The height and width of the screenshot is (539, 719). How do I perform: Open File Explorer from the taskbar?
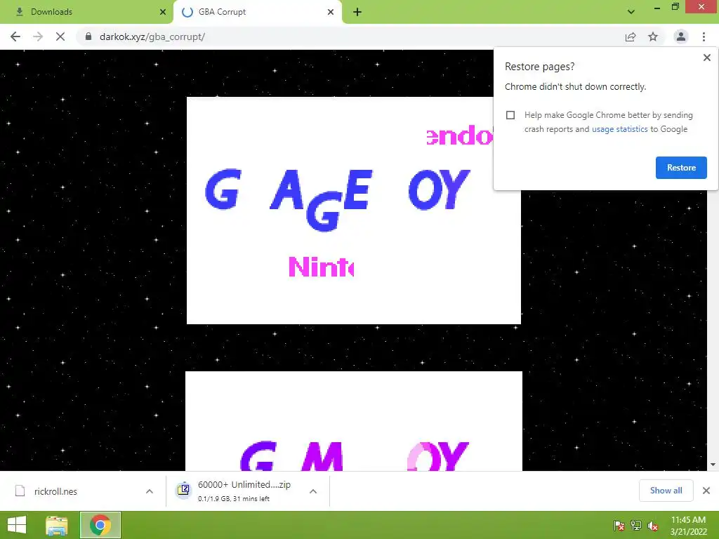[x=56, y=525]
